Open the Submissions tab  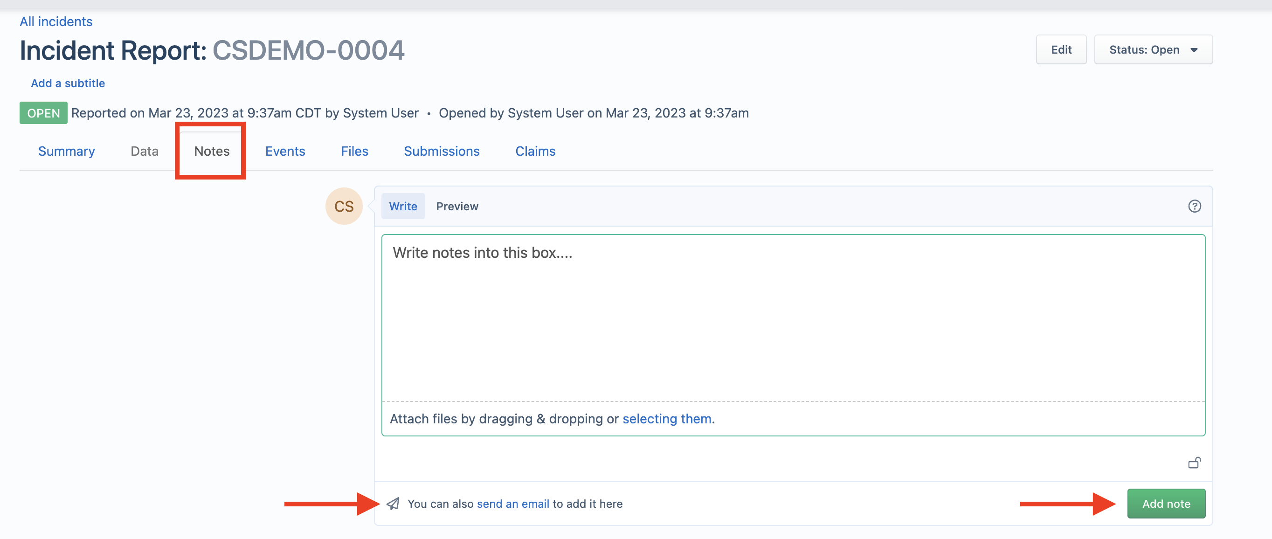442,151
